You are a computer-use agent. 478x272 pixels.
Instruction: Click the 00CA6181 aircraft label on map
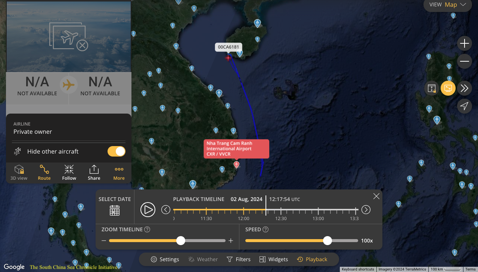pyautogui.click(x=229, y=47)
